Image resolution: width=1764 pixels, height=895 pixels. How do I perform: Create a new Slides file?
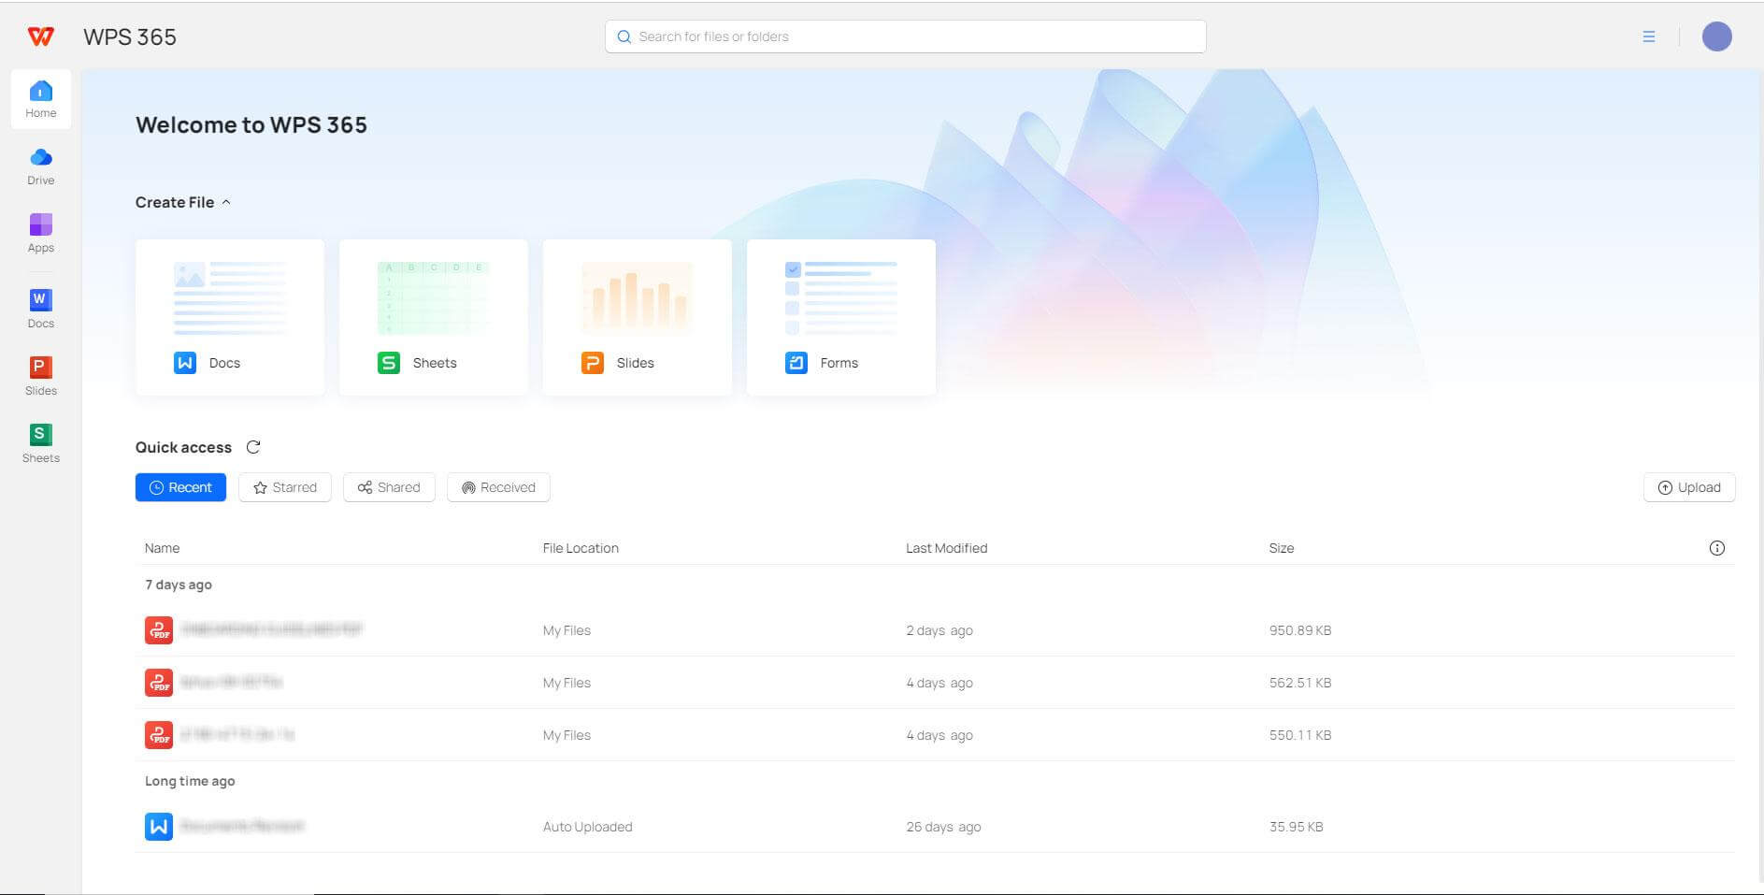pyautogui.click(x=638, y=317)
